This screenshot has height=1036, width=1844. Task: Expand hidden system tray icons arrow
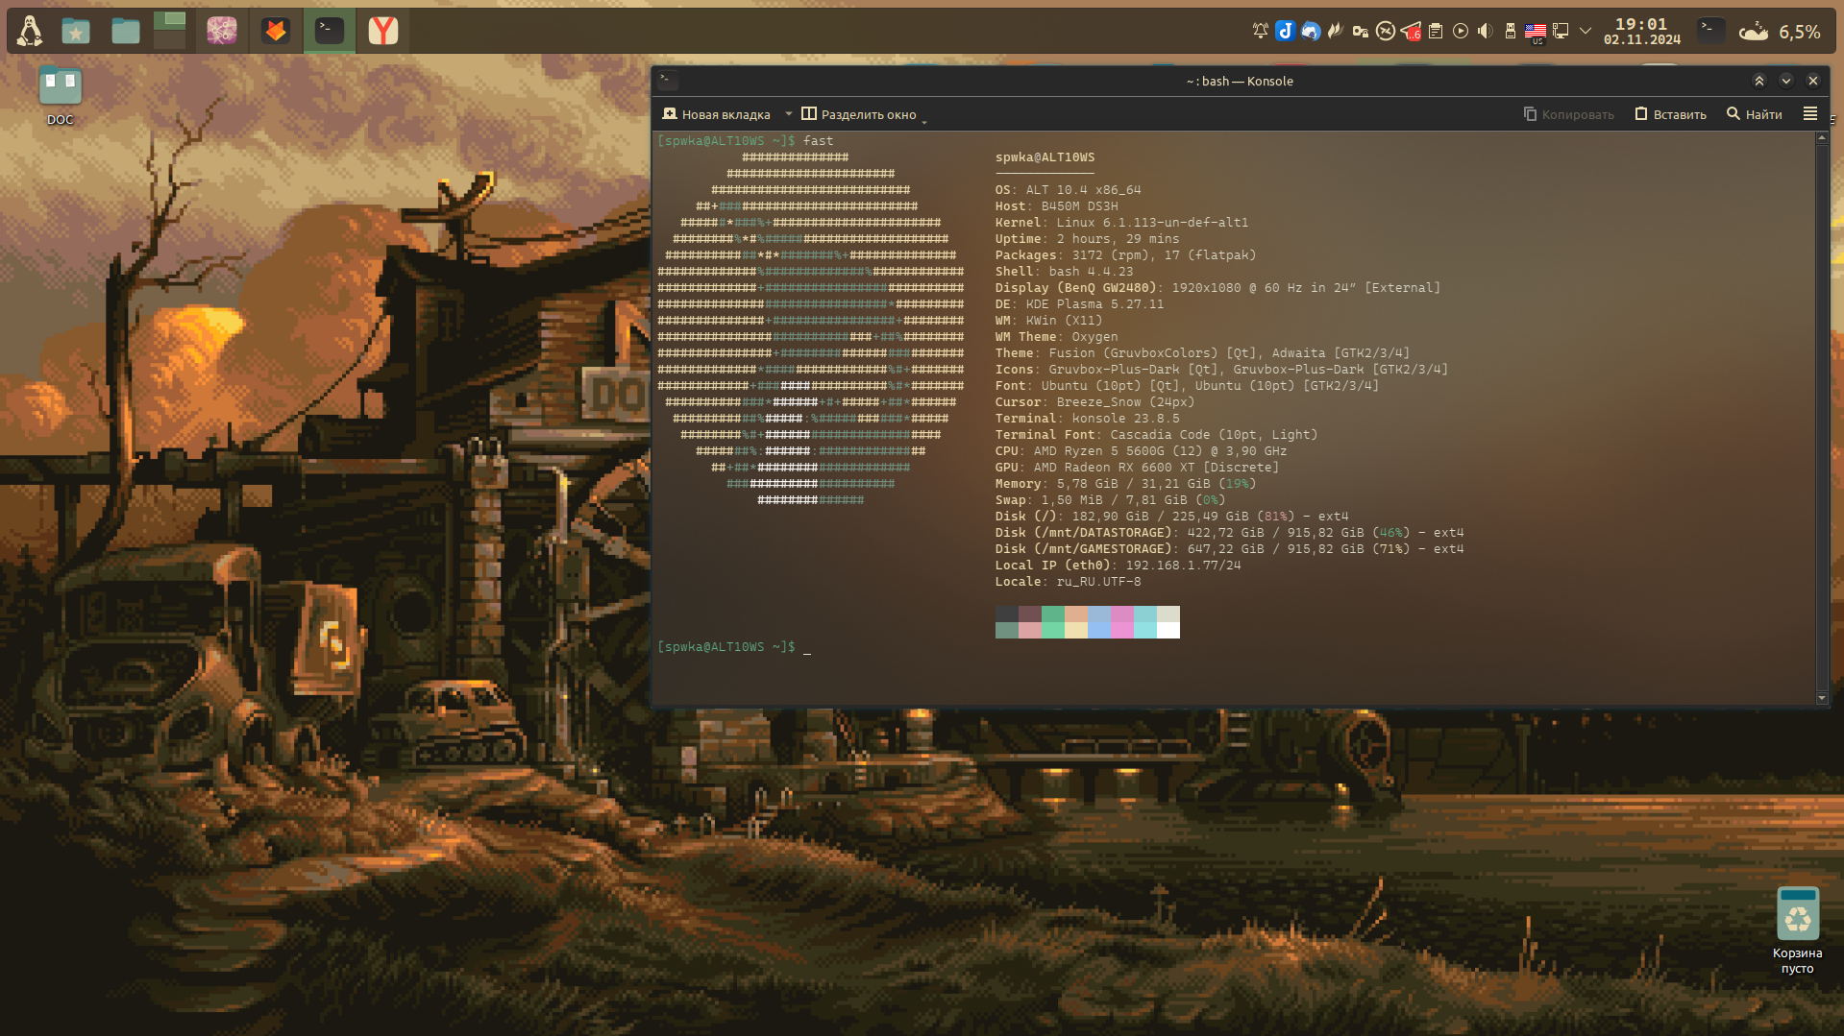(1586, 31)
